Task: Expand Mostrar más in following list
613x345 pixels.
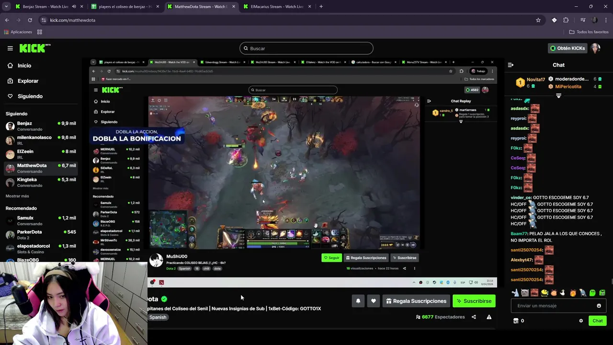Action: point(17,196)
